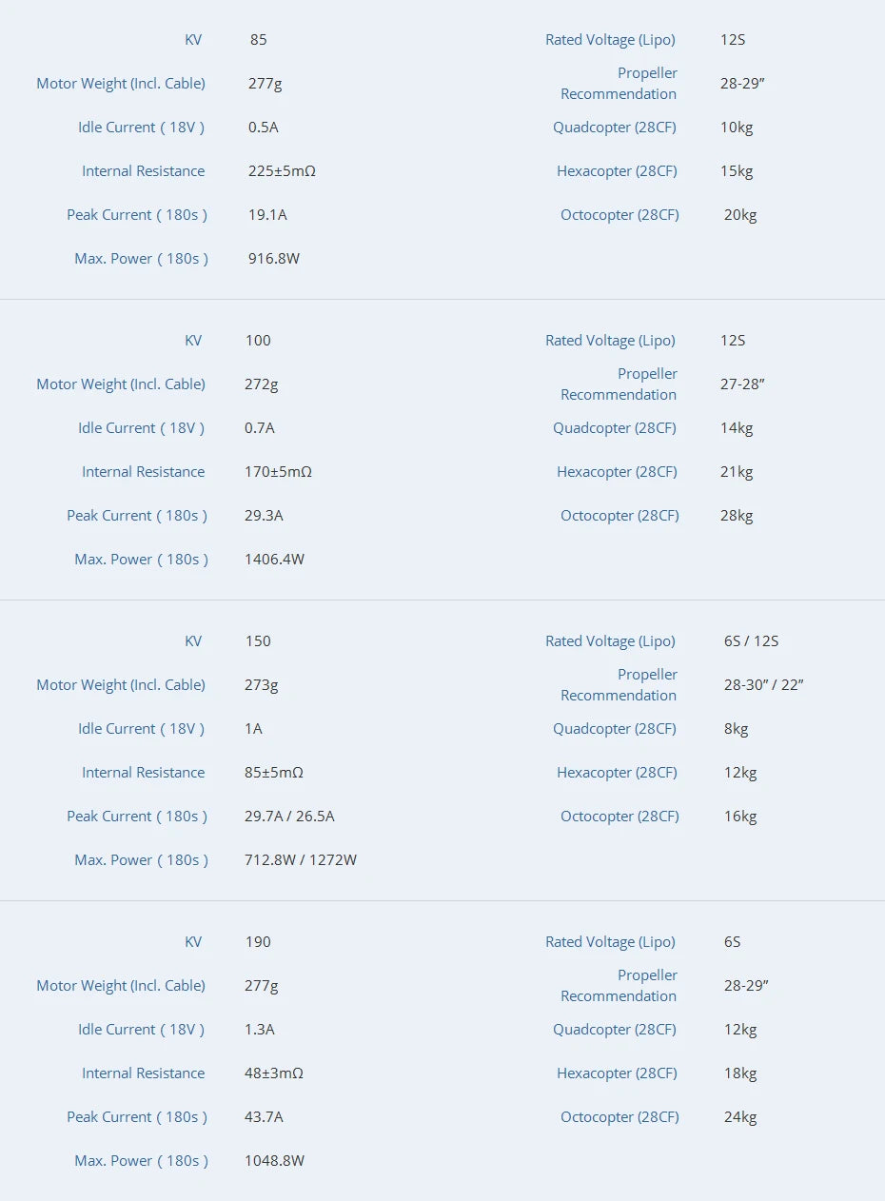
Task: Click the 916.8W max power value
Action: pyautogui.click(x=274, y=259)
